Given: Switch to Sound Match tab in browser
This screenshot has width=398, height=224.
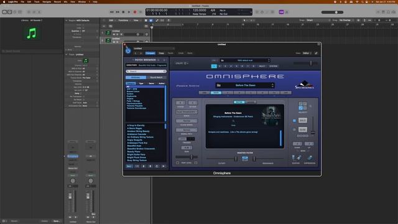Looking at the screenshot, I should click(x=156, y=77).
